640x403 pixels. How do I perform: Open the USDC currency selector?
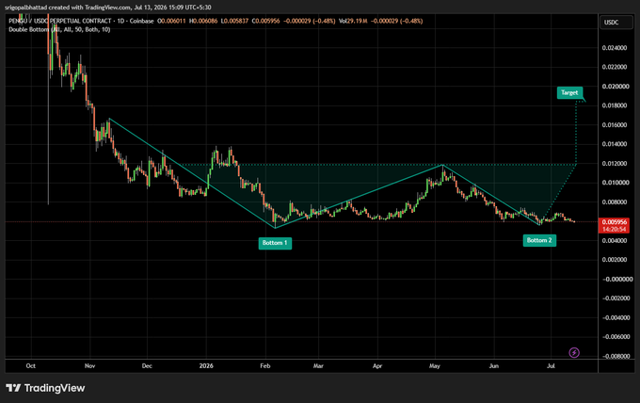[616, 23]
